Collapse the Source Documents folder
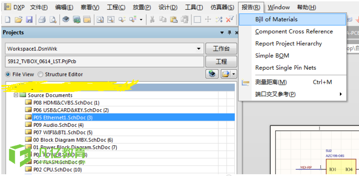 point(16,95)
